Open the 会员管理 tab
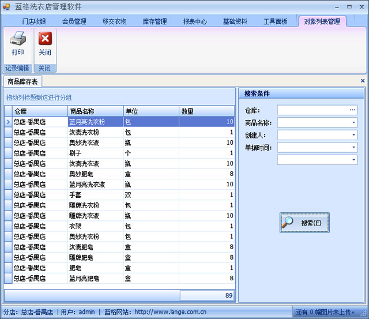Screen dimensions: 369x319 click(74, 21)
